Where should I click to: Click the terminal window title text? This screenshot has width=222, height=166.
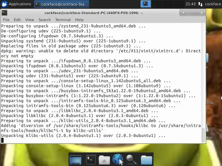click(94, 13)
